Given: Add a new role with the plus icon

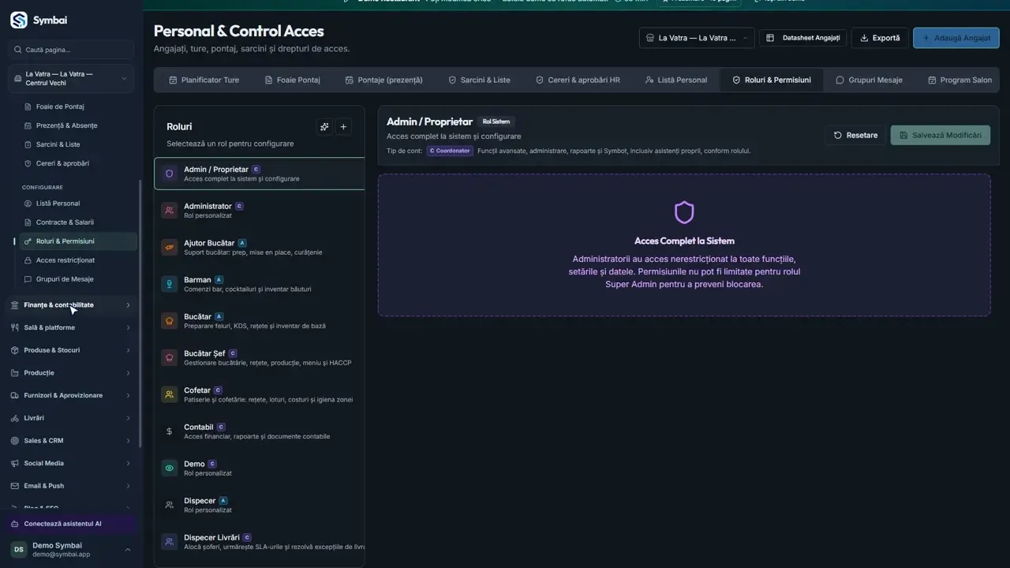Looking at the screenshot, I should [x=343, y=127].
